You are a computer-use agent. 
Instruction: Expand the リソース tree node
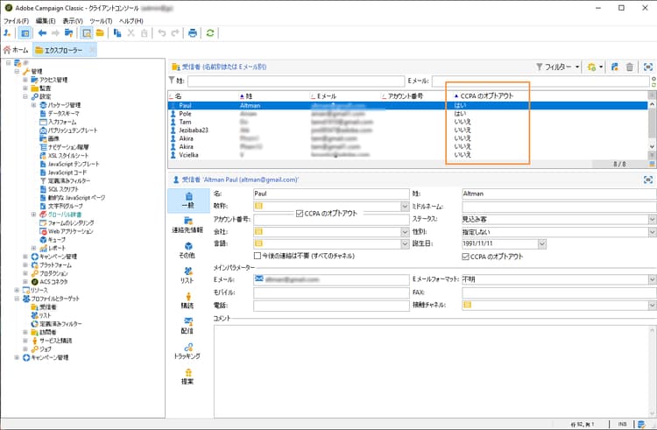coord(17,290)
